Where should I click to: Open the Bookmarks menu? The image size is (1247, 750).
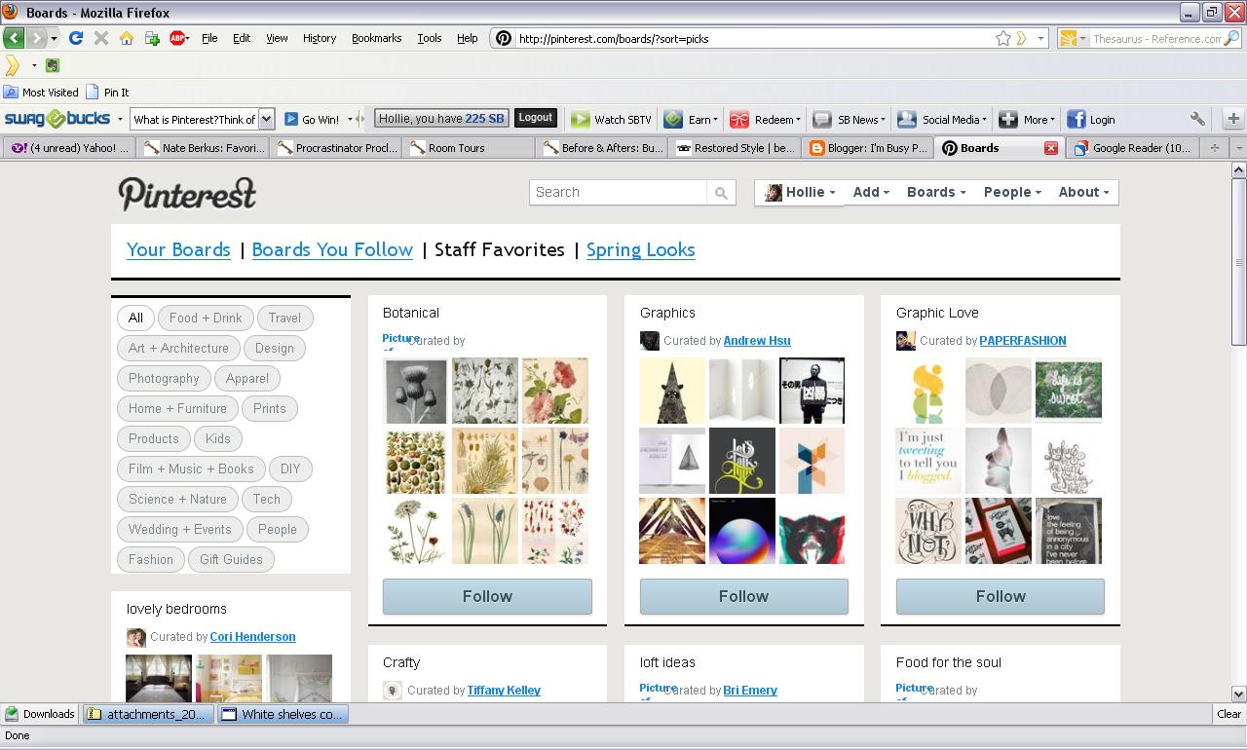pos(376,38)
